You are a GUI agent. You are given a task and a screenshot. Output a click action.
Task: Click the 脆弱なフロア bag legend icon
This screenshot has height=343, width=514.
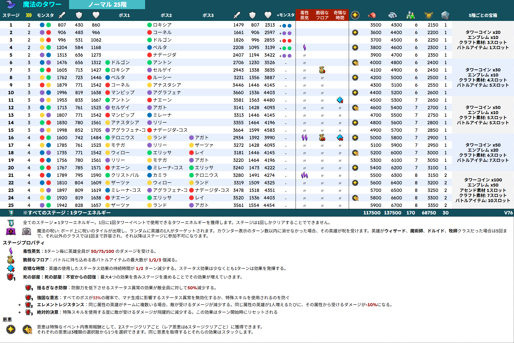[11, 260]
